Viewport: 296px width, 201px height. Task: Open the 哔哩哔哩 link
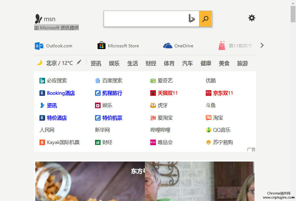tap(160, 130)
